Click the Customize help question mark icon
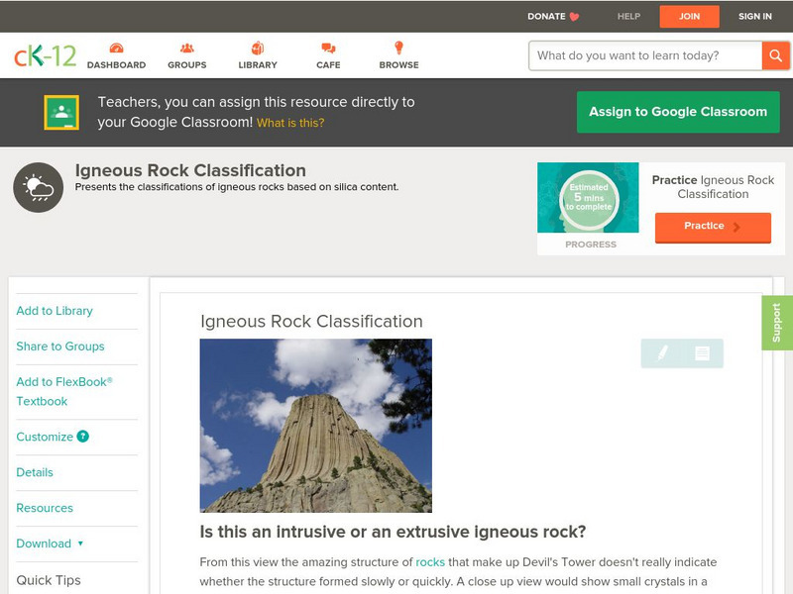This screenshot has width=793, height=594. point(83,437)
